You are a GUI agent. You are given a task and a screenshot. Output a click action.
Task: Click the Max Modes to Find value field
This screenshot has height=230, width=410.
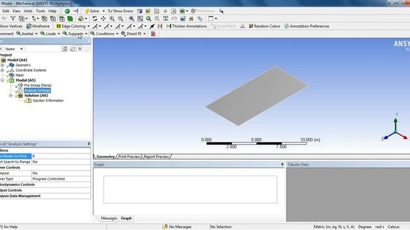(61, 156)
